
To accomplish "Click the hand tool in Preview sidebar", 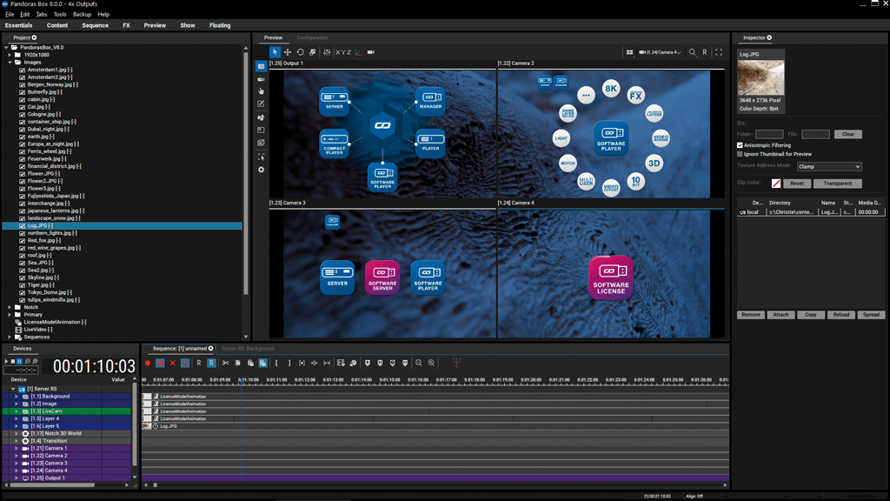I will (x=261, y=91).
